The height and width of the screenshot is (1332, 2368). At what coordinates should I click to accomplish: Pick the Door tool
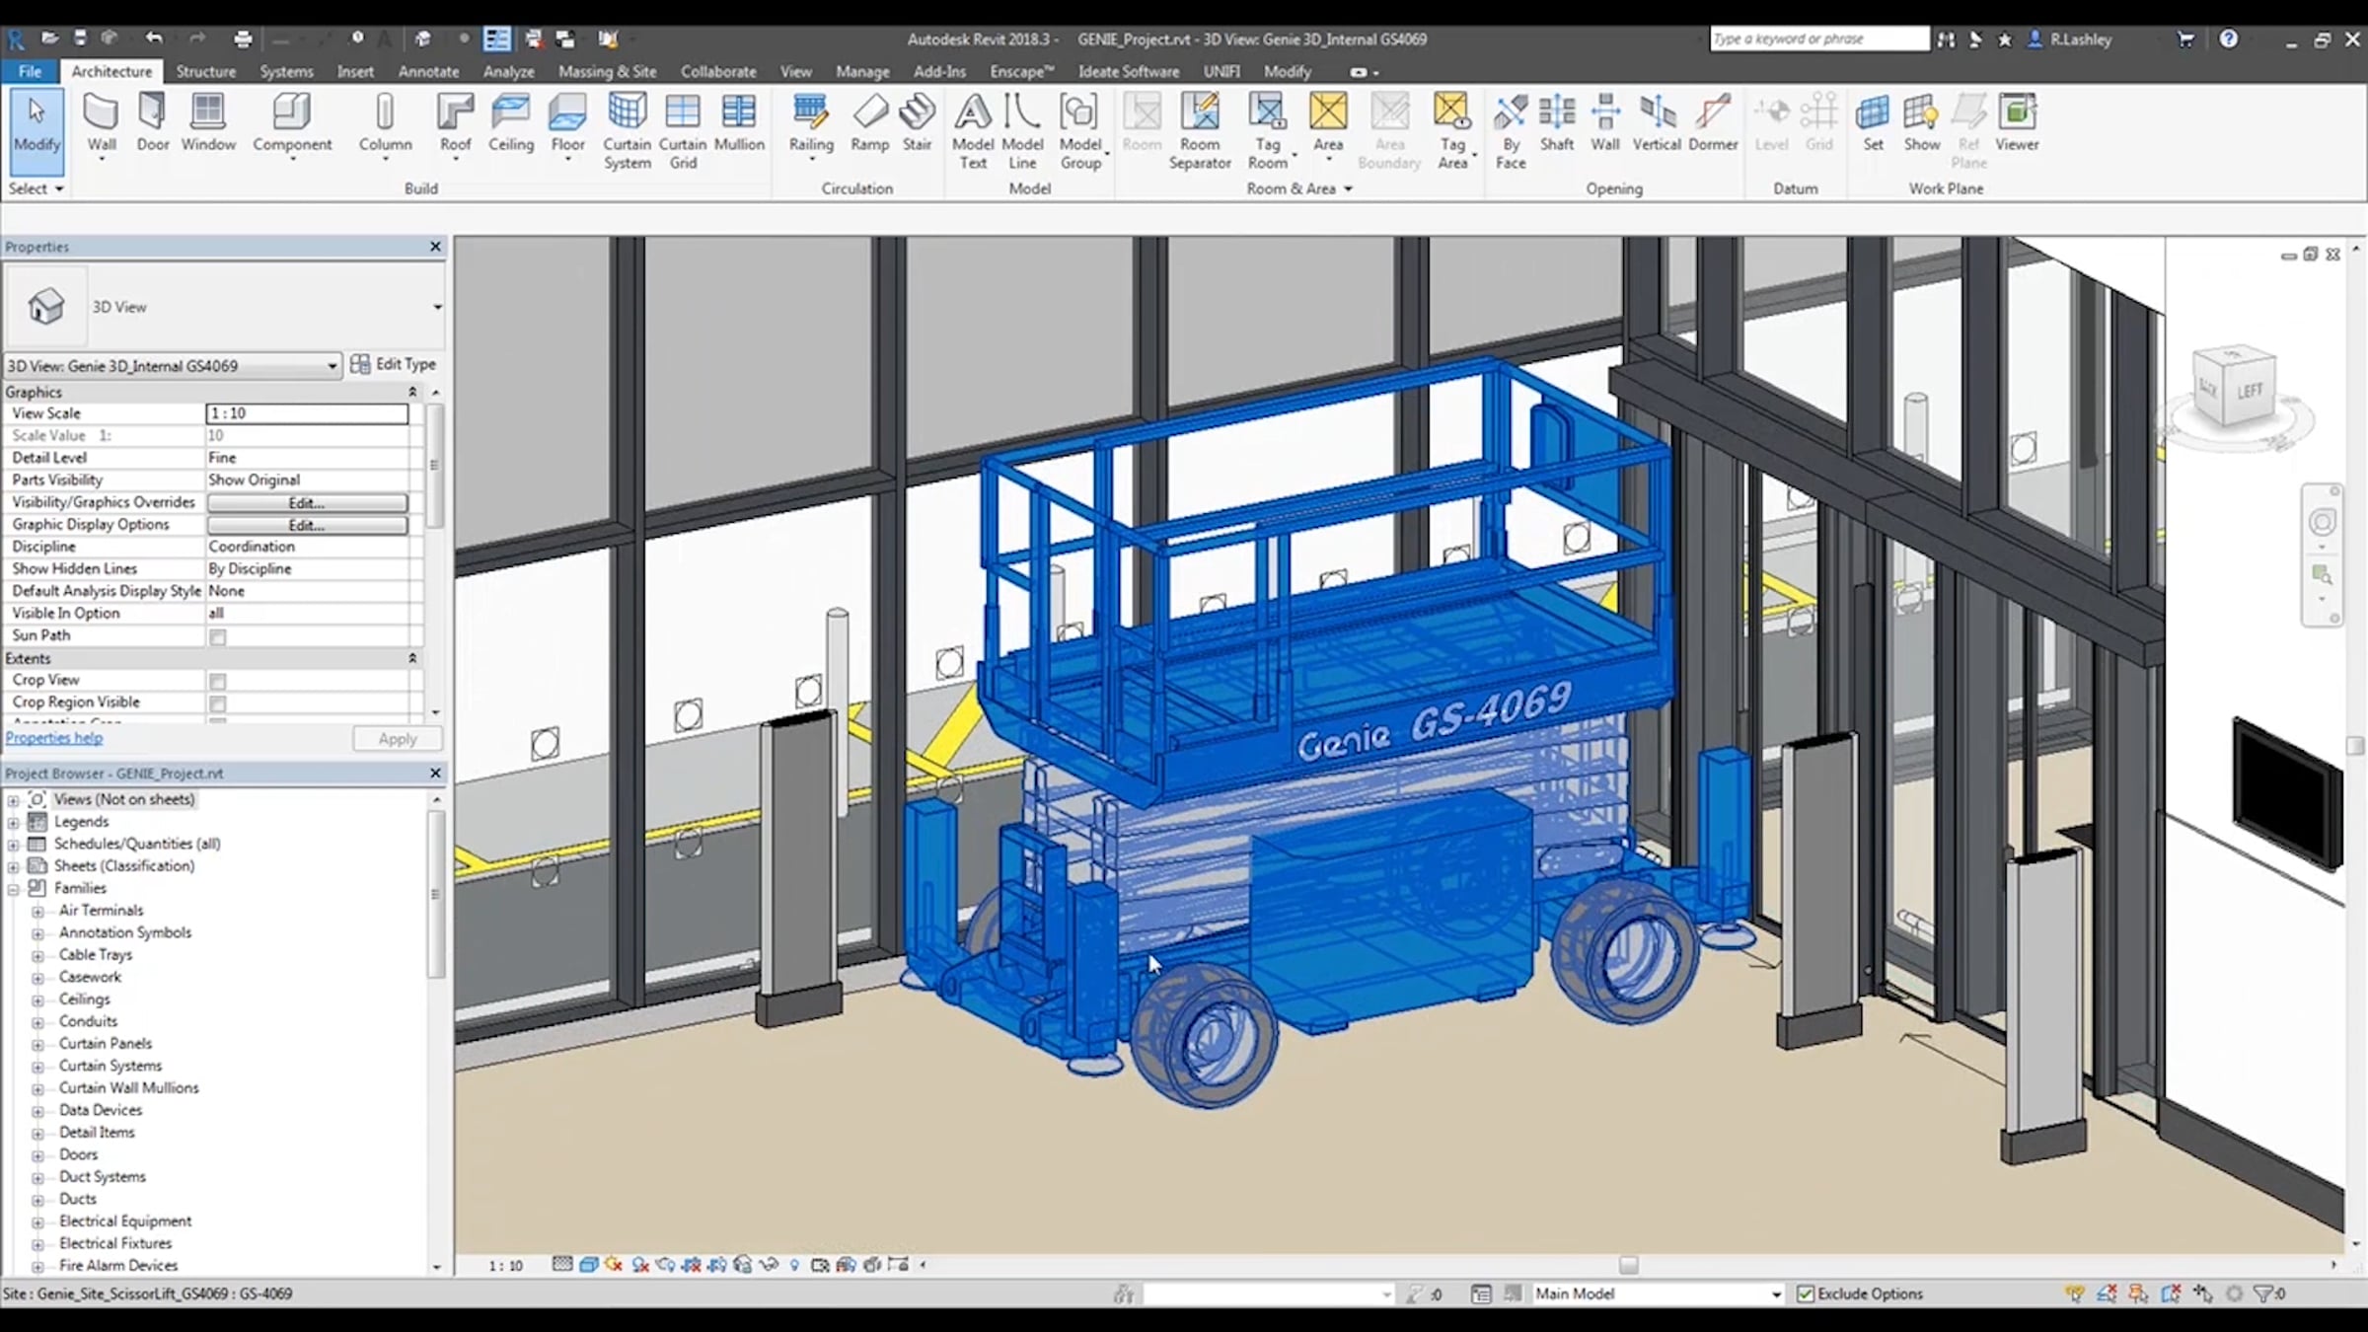[152, 123]
